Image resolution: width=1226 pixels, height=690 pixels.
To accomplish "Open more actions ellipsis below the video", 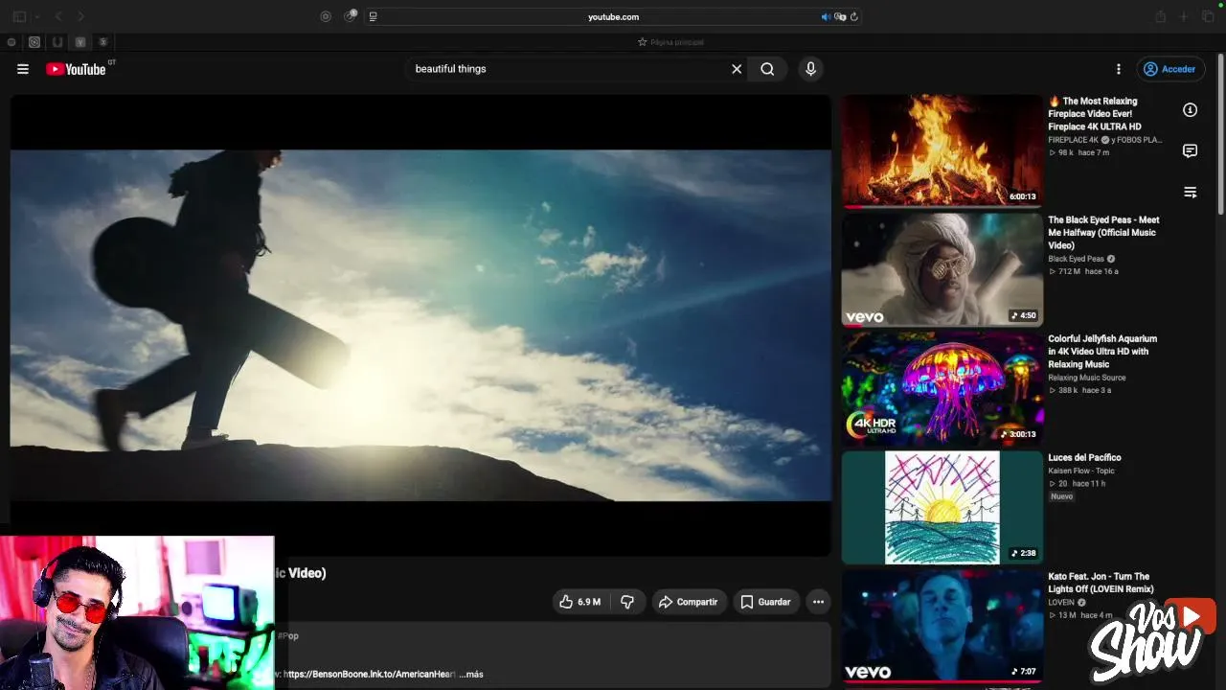I will coord(818,602).
